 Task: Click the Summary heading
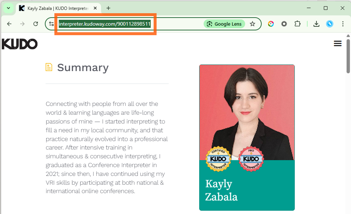pos(83,68)
